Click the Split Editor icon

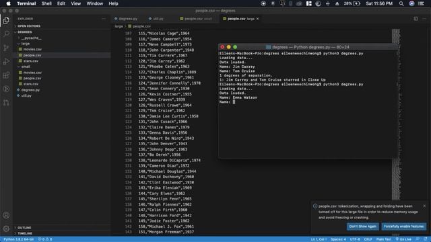[416, 19]
